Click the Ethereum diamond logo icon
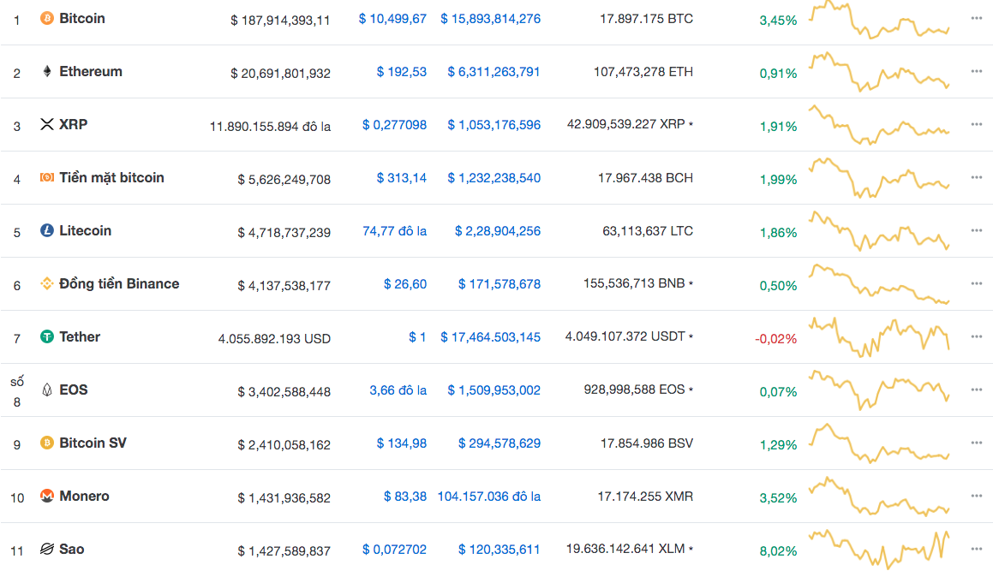 pos(47,72)
